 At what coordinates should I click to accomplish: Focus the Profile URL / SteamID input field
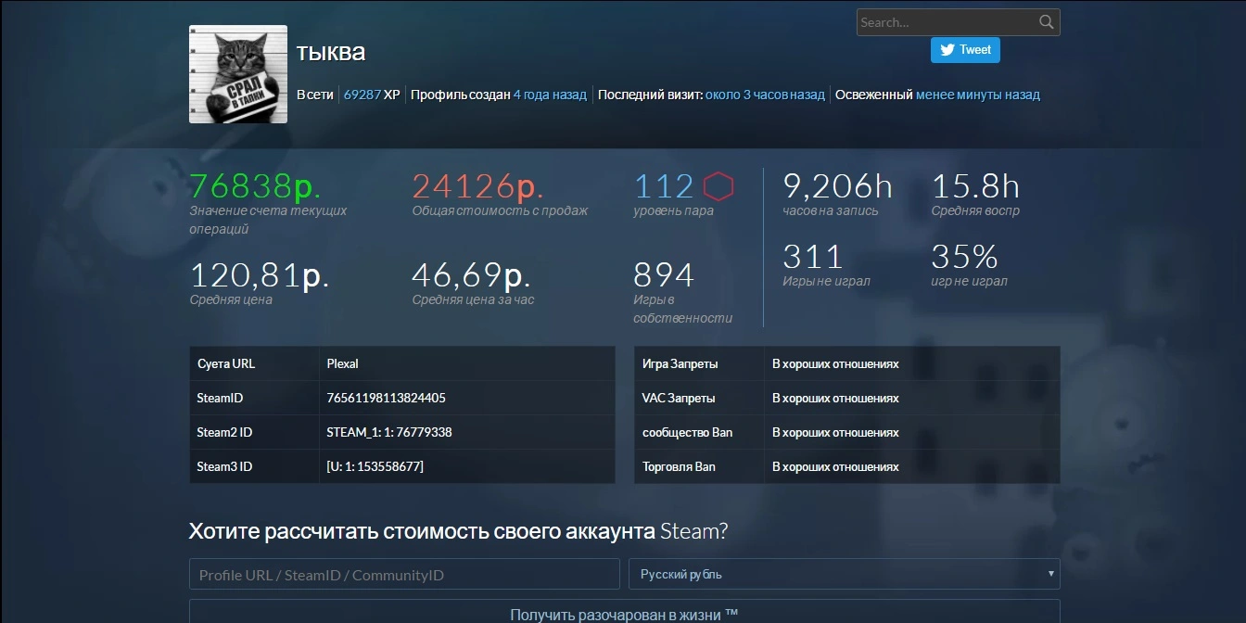point(404,574)
